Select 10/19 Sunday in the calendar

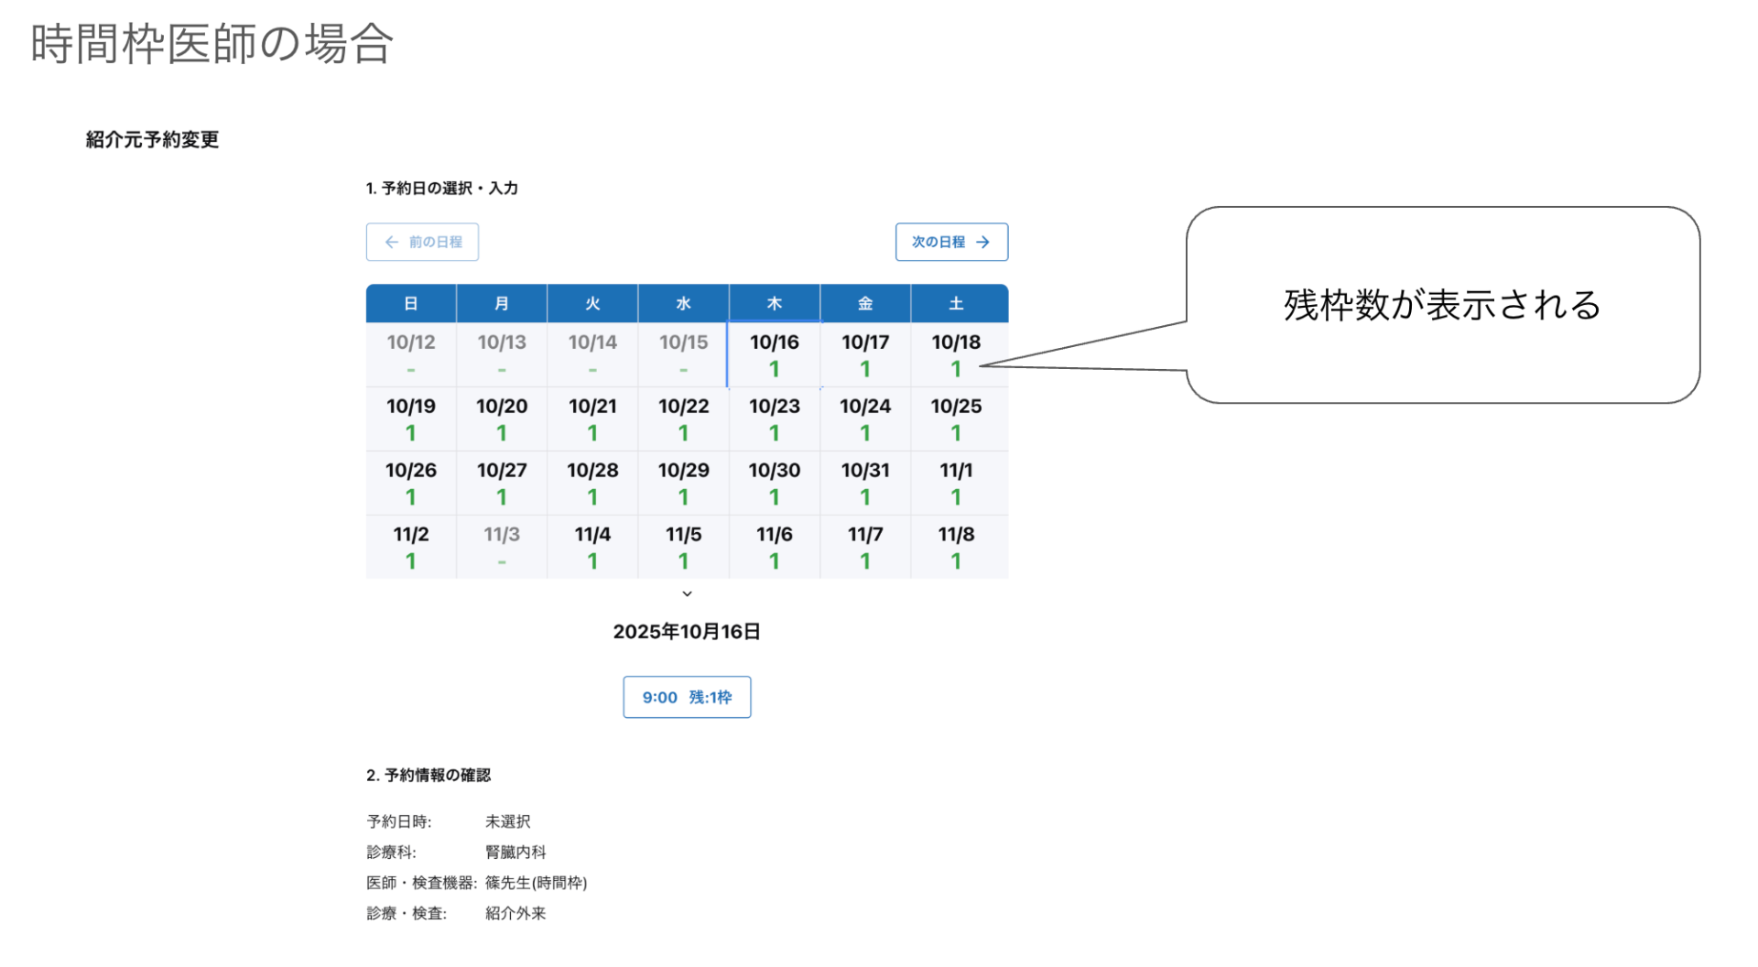point(410,418)
